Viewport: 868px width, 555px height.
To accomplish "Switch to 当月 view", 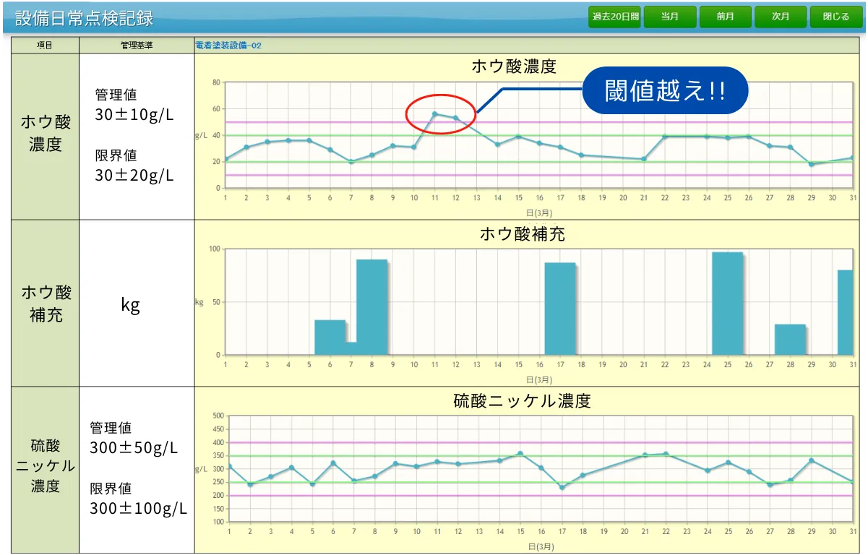I will tap(670, 17).
